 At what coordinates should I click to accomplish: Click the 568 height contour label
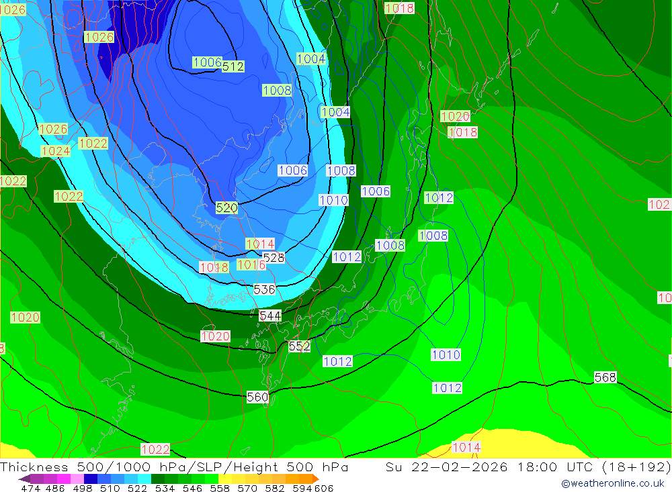(x=605, y=377)
